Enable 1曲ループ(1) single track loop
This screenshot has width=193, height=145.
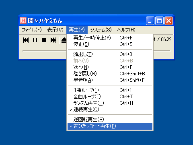click(x=110, y=90)
